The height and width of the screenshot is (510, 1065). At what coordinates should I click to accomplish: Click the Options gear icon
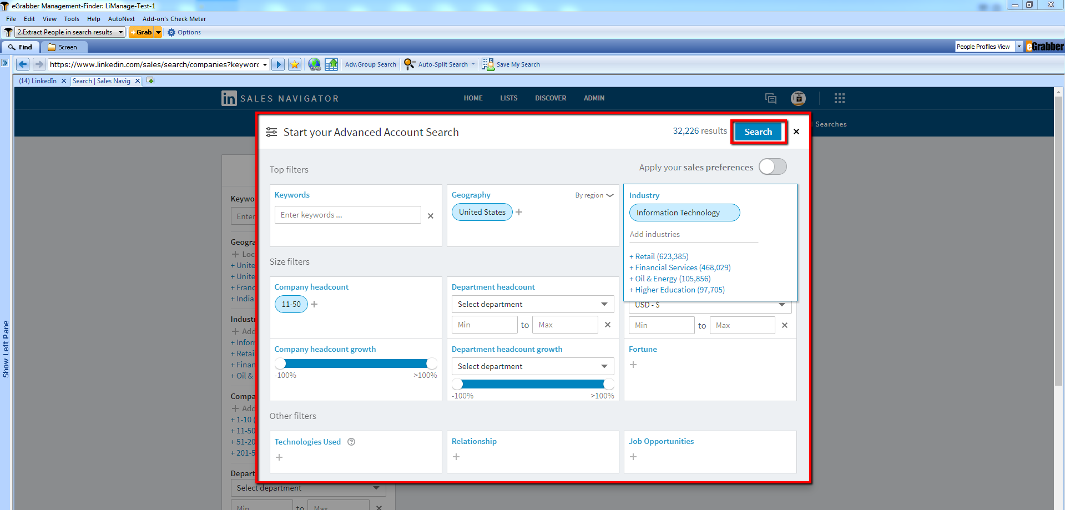coord(171,32)
